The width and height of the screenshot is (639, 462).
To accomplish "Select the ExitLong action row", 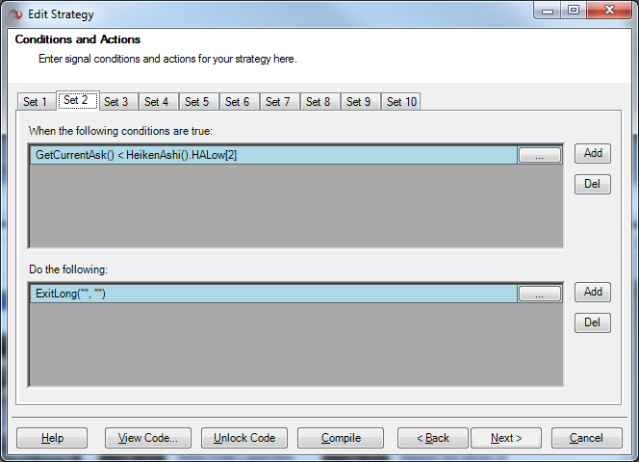I will tap(269, 294).
